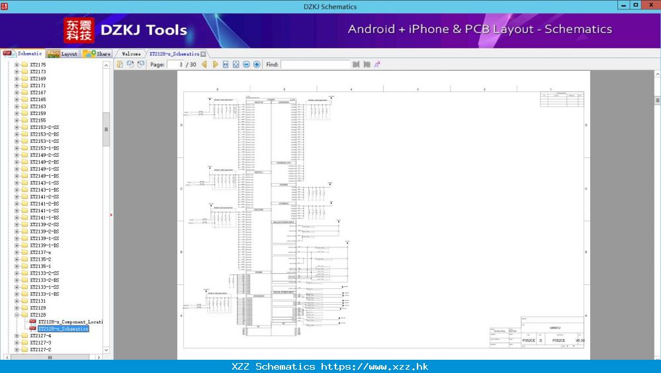Expand the XT2127-4 folder

17,336
